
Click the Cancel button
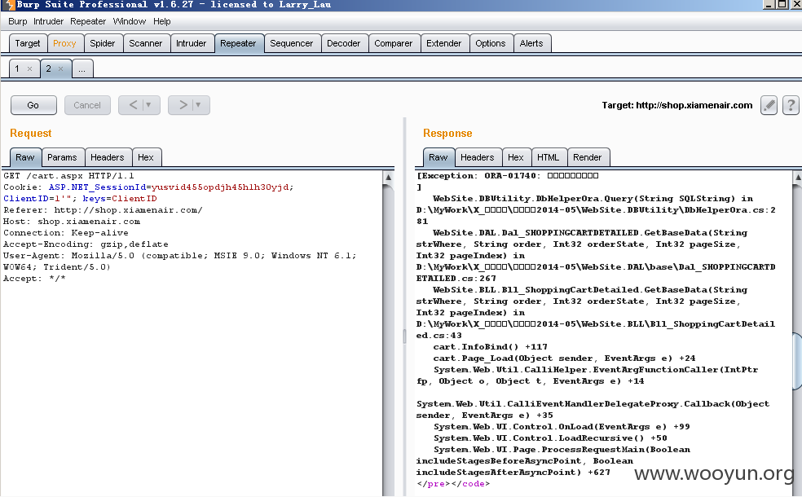pos(87,105)
